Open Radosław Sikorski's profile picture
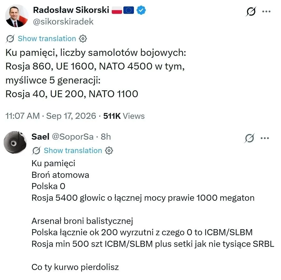This screenshot has height=280, width=281. click(x=17, y=16)
